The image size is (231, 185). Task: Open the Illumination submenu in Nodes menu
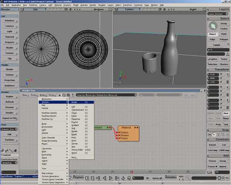tap(54, 99)
